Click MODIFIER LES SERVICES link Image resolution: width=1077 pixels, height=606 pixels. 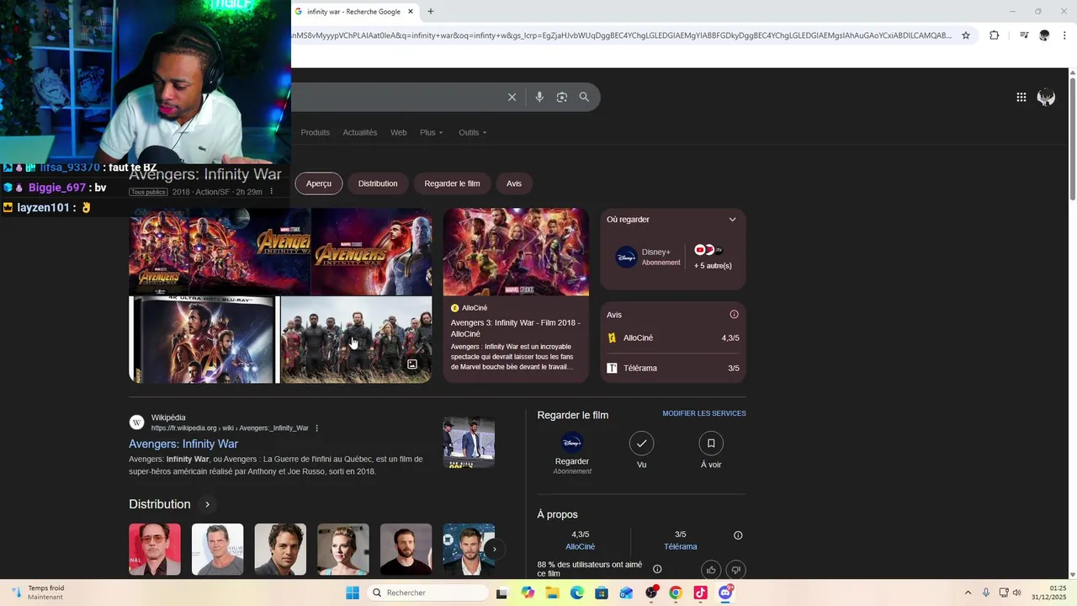pos(704,413)
